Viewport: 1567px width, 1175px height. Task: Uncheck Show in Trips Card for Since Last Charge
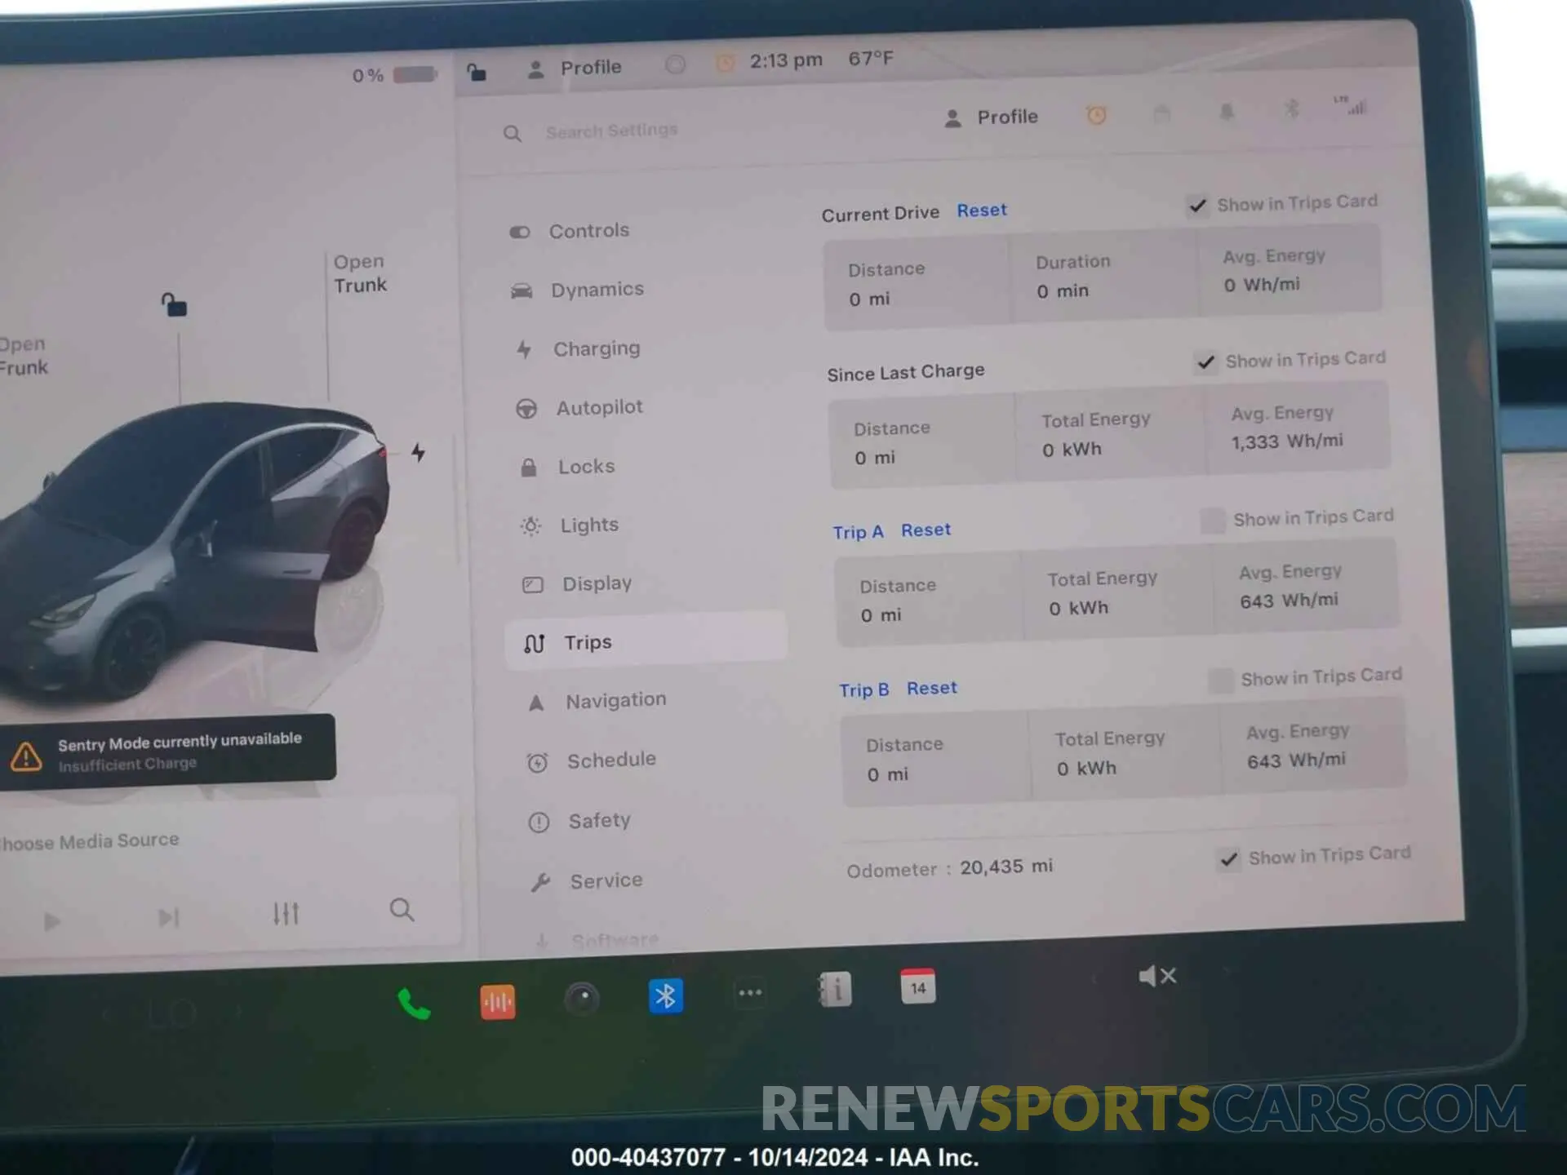1205,362
